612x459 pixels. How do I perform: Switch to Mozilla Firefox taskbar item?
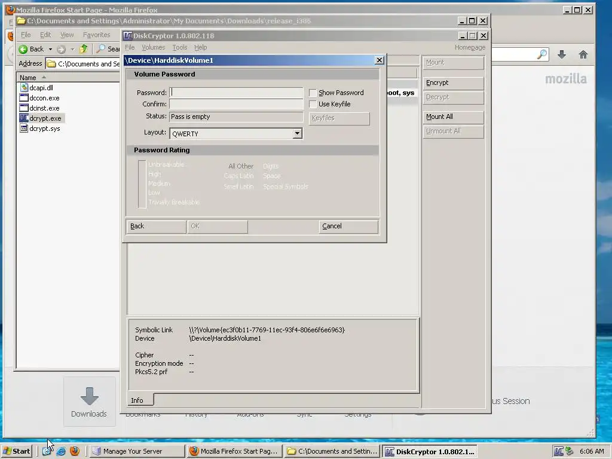click(234, 451)
